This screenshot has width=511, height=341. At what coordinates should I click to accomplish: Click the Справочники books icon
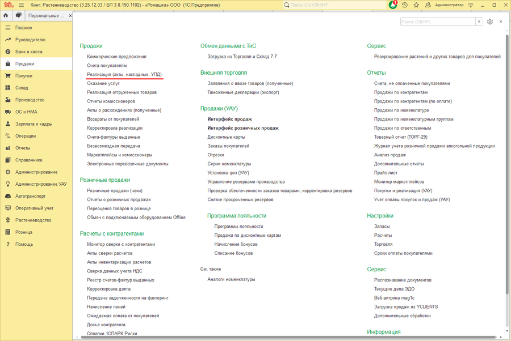point(8,160)
